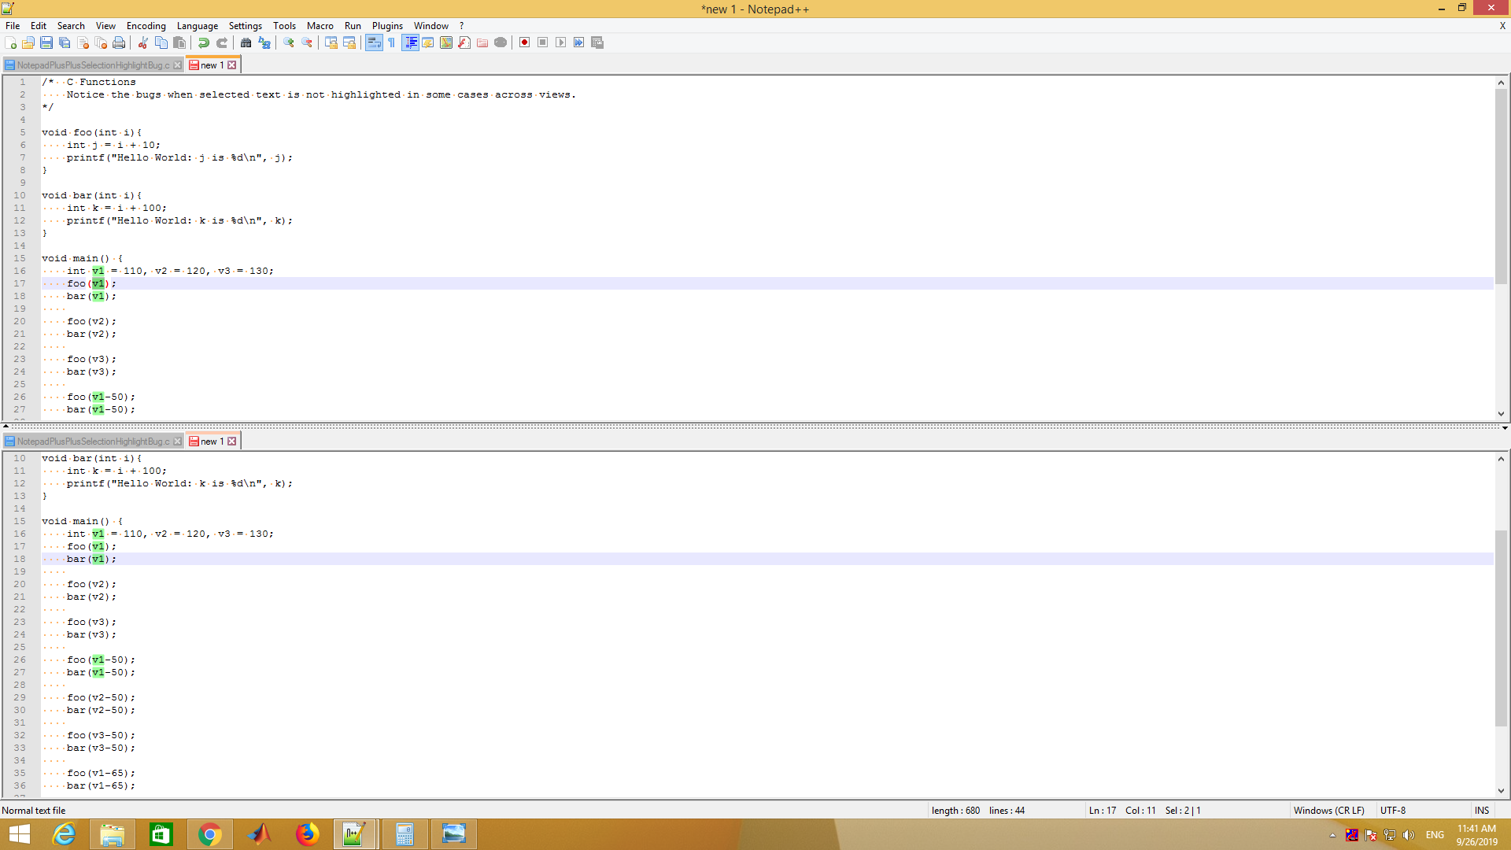Open the Language menu
This screenshot has height=850, width=1511.
pos(198,25)
